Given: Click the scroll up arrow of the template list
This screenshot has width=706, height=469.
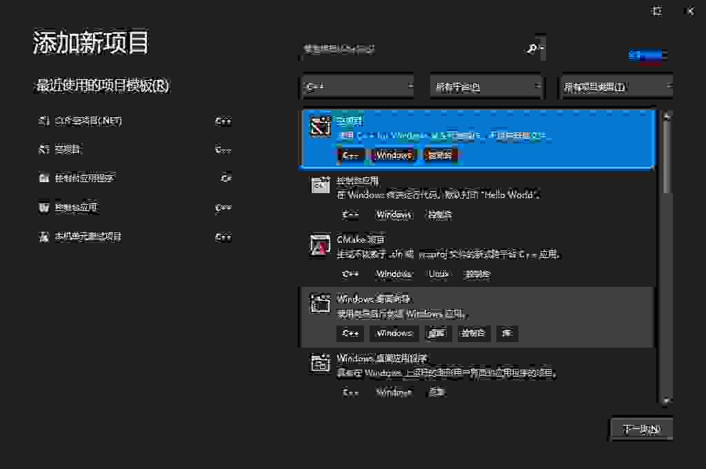Looking at the screenshot, I should [667, 117].
